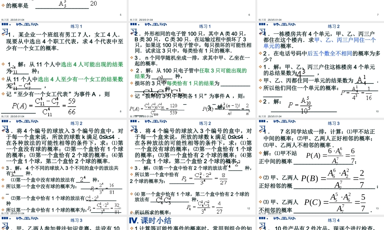
Task: Open the slide about 男工 7 人, 女工 4 人
Action: 63,71
